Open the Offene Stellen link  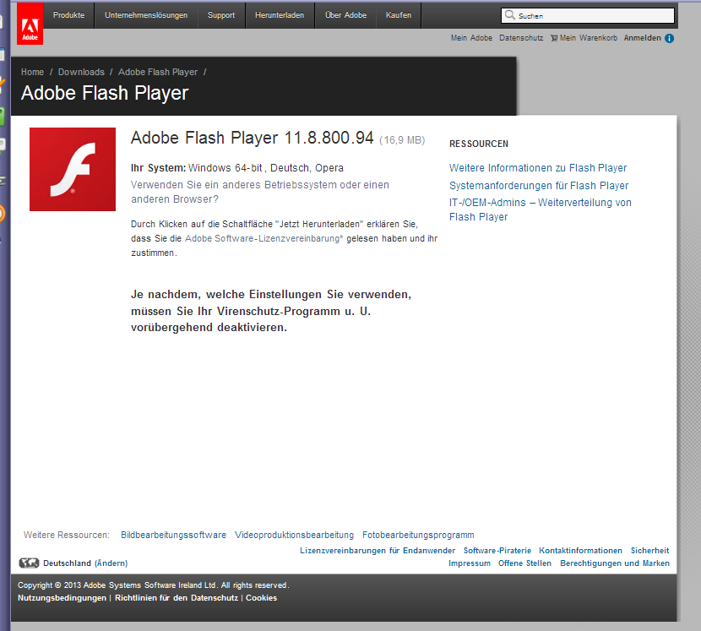pyautogui.click(x=524, y=563)
